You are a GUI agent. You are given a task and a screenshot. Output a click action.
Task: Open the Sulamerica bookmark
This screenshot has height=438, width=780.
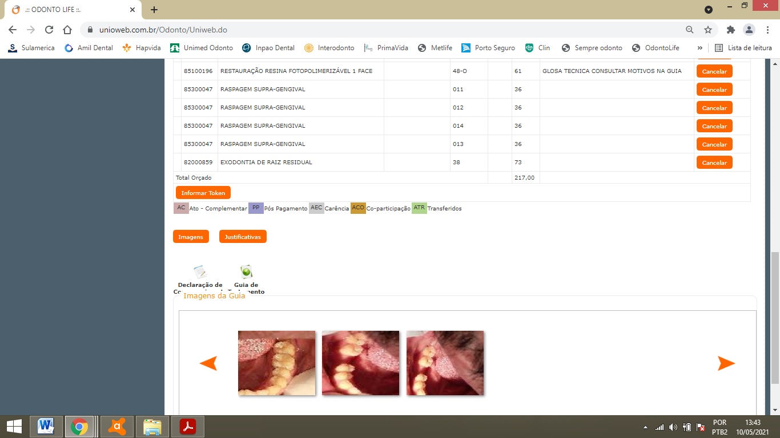[x=31, y=48]
